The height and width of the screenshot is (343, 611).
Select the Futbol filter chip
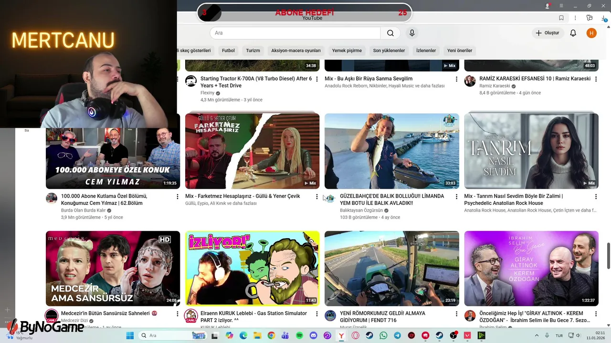tap(228, 50)
